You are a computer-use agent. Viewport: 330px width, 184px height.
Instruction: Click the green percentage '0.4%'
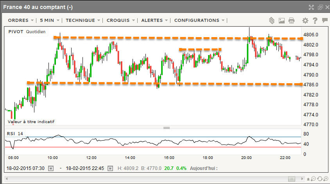[181, 168]
